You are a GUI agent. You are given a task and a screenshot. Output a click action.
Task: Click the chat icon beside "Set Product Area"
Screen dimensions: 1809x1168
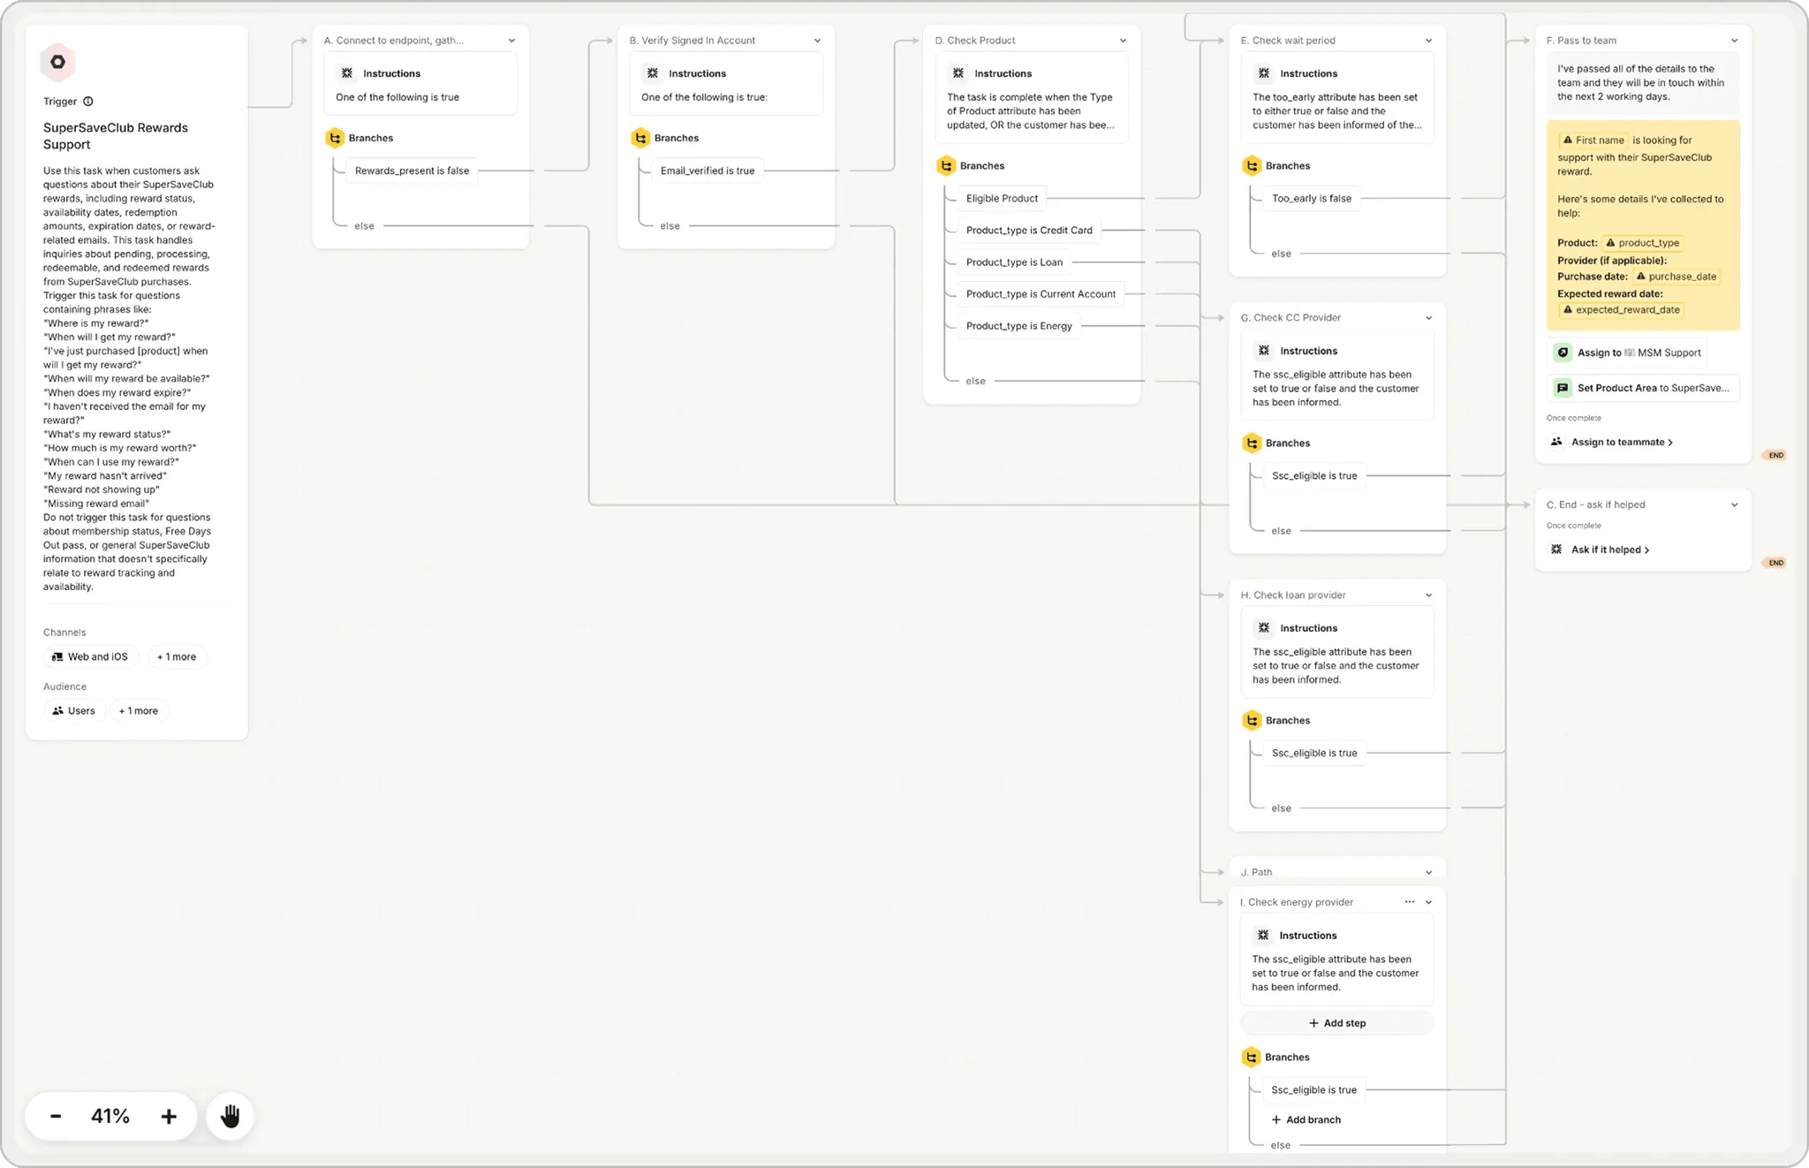[1563, 387]
